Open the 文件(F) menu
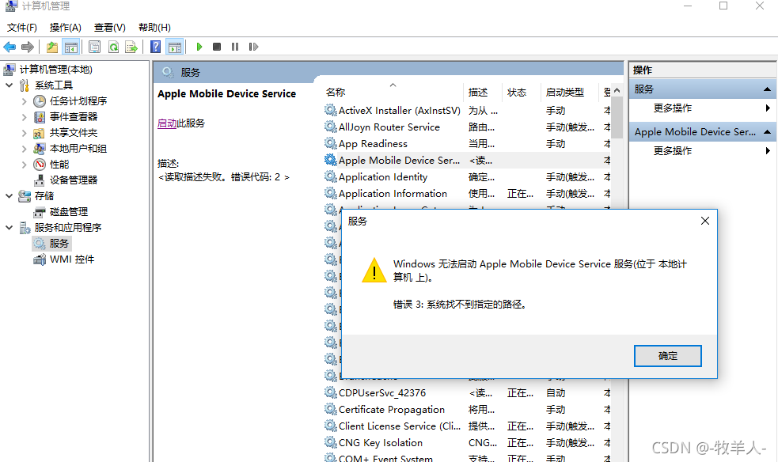Screen dimensions: 778x462 pyautogui.click(x=22, y=27)
